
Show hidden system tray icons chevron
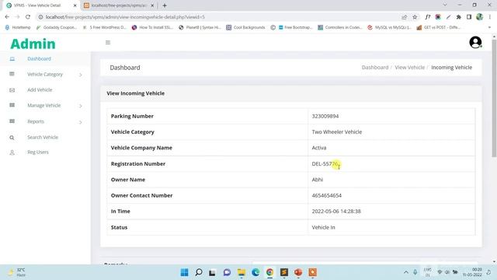(405, 272)
